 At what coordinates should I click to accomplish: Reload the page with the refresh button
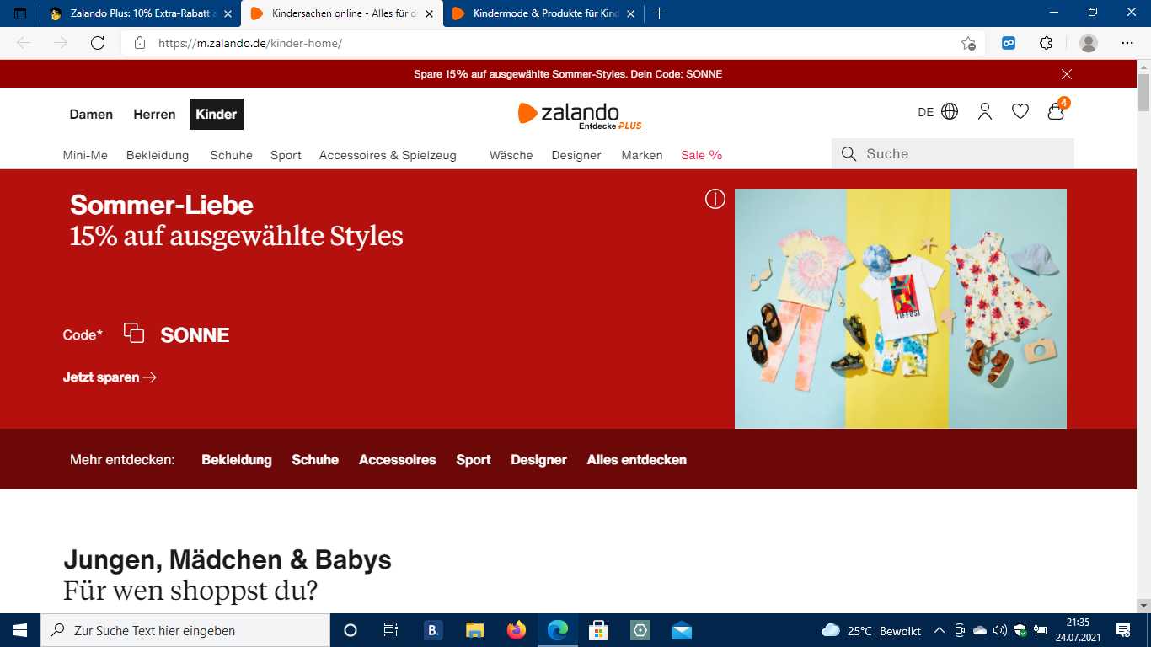tap(98, 43)
